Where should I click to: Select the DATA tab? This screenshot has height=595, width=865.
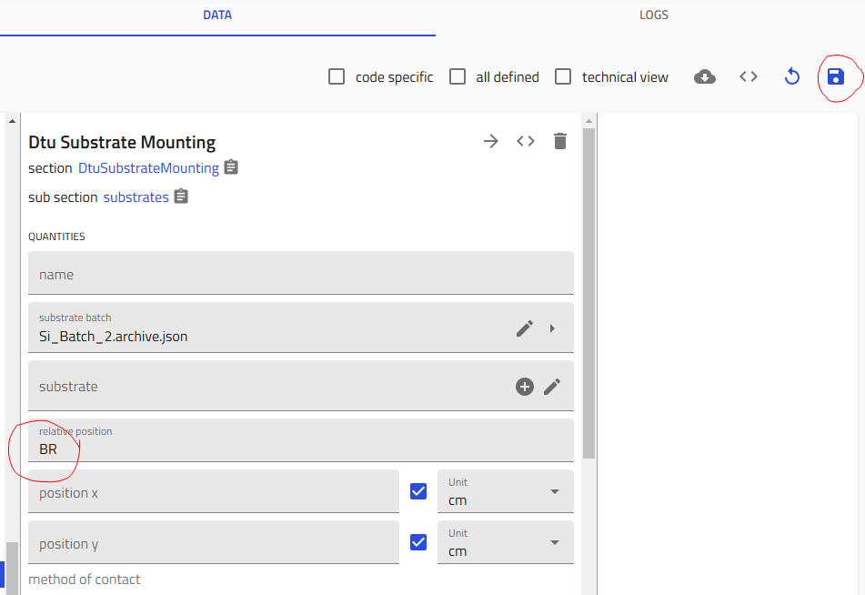click(217, 15)
